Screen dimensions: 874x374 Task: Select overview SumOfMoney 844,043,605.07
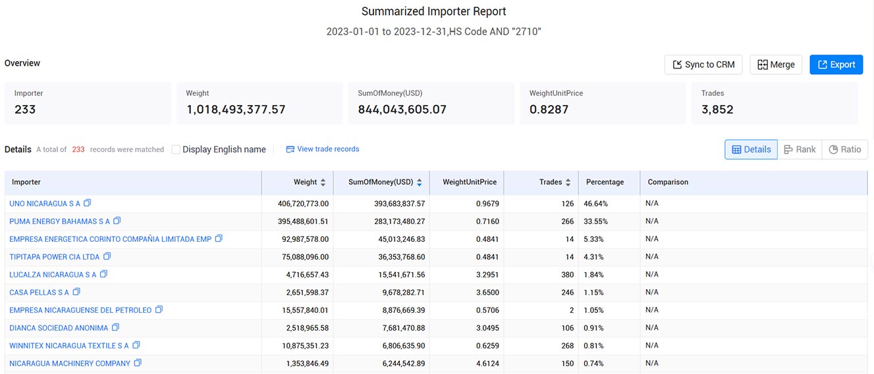[402, 109]
